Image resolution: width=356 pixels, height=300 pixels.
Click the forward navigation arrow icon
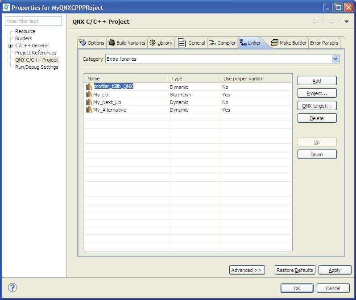pos(331,21)
